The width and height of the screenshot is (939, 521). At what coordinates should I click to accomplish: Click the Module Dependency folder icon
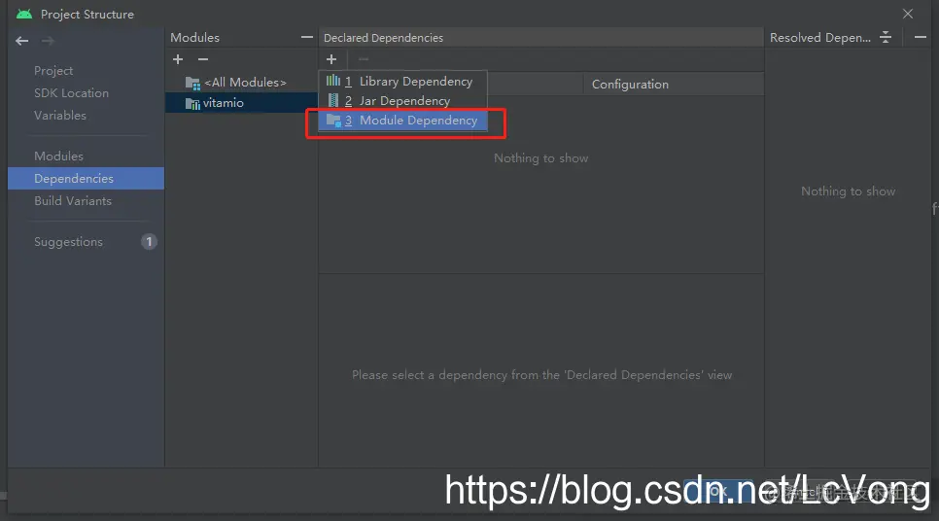[x=333, y=120]
